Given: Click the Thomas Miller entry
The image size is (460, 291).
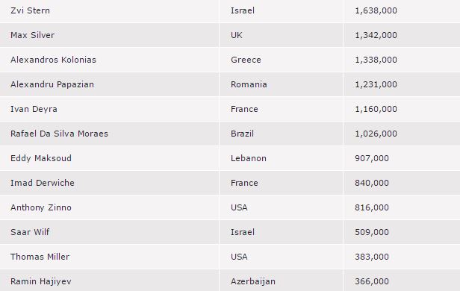Looking at the screenshot, I should 40,257.
